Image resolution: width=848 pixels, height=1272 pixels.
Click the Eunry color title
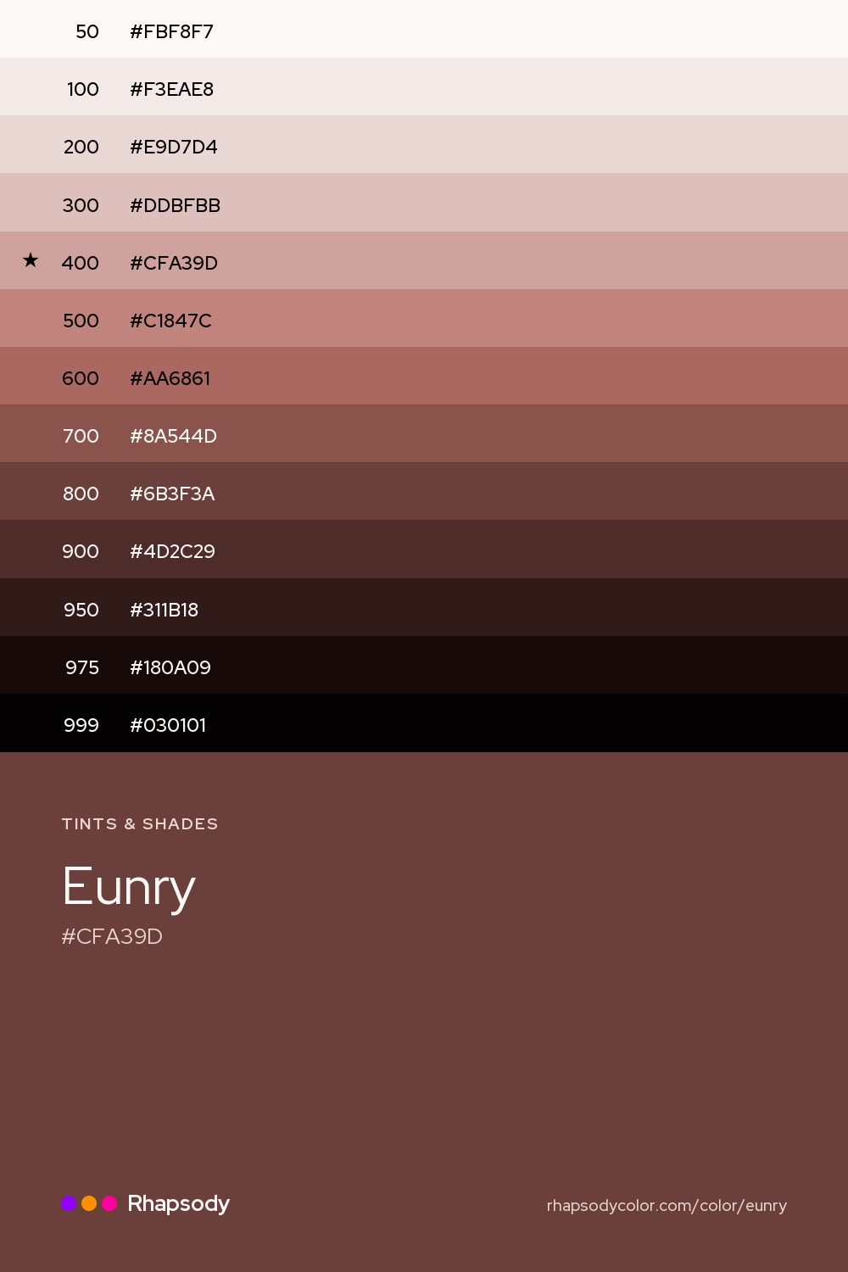tap(129, 888)
